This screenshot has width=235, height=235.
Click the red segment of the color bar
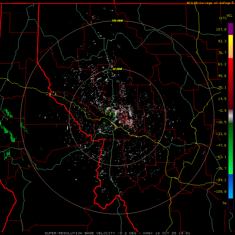(x=231, y=84)
